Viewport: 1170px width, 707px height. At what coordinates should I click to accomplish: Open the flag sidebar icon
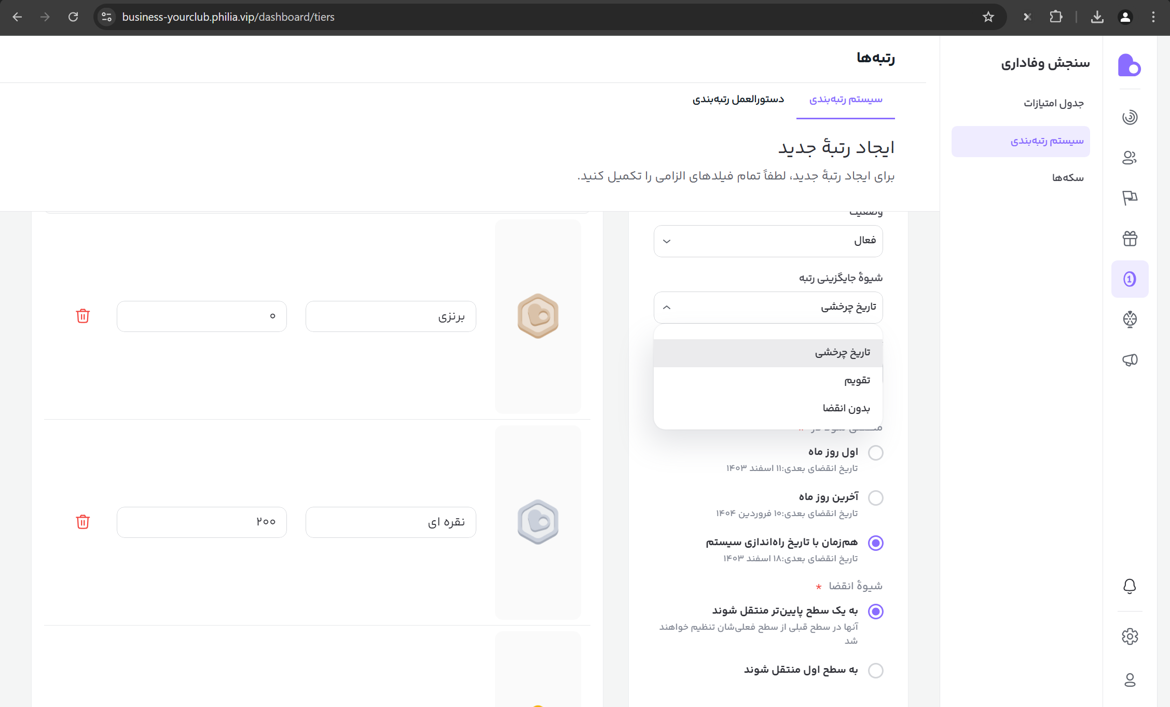click(1130, 198)
